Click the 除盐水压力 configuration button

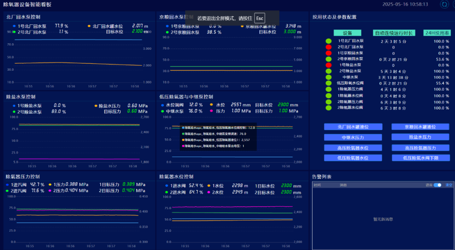[420, 137]
